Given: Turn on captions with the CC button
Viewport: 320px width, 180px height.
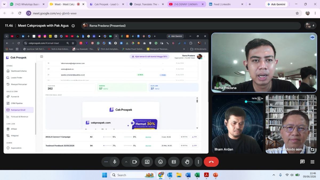Looking at the screenshot, I should [174, 162].
